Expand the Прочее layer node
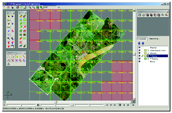This screenshot has height=113, width=172. (x=148, y=53)
